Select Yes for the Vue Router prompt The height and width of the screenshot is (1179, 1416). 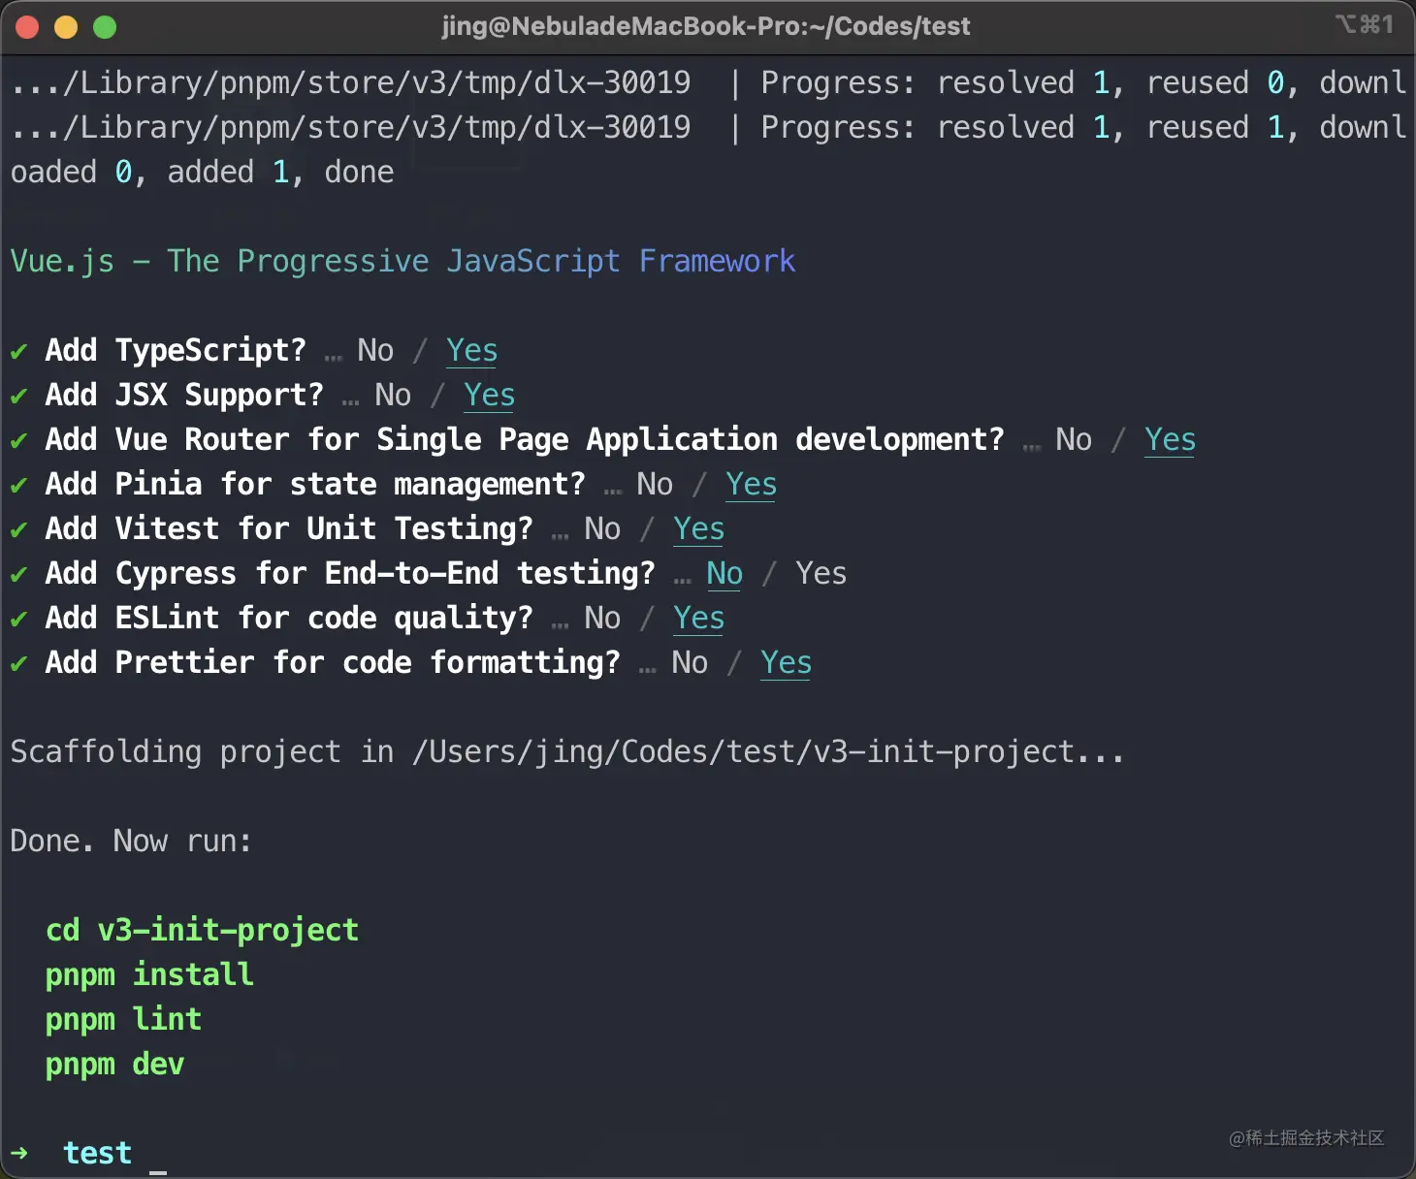(1170, 439)
